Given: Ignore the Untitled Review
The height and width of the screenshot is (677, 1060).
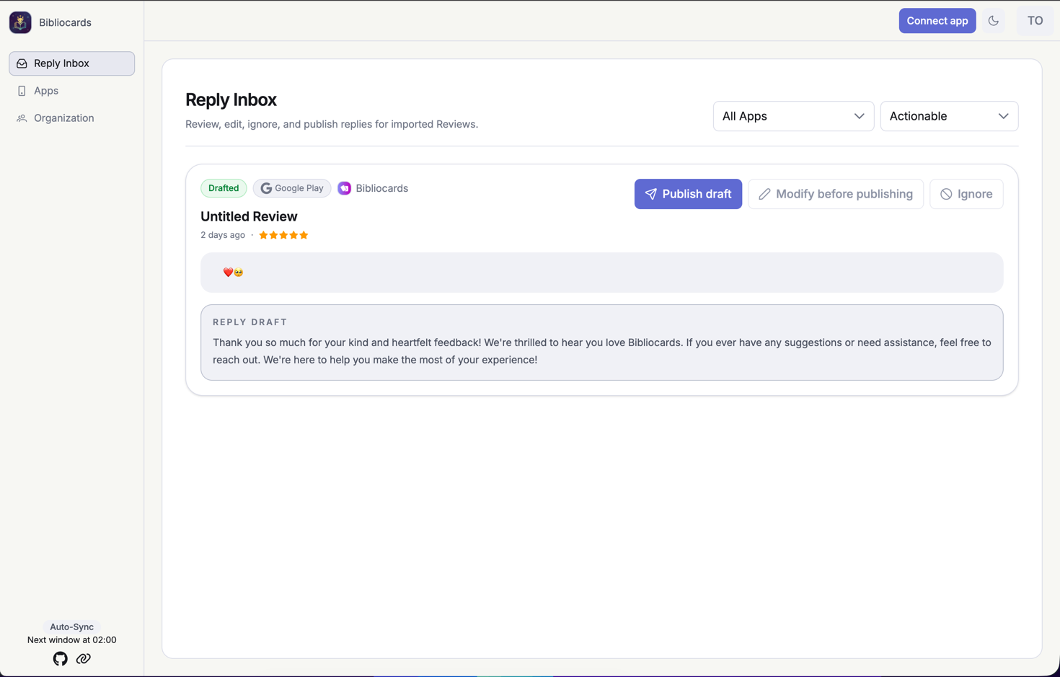Looking at the screenshot, I should click(966, 194).
